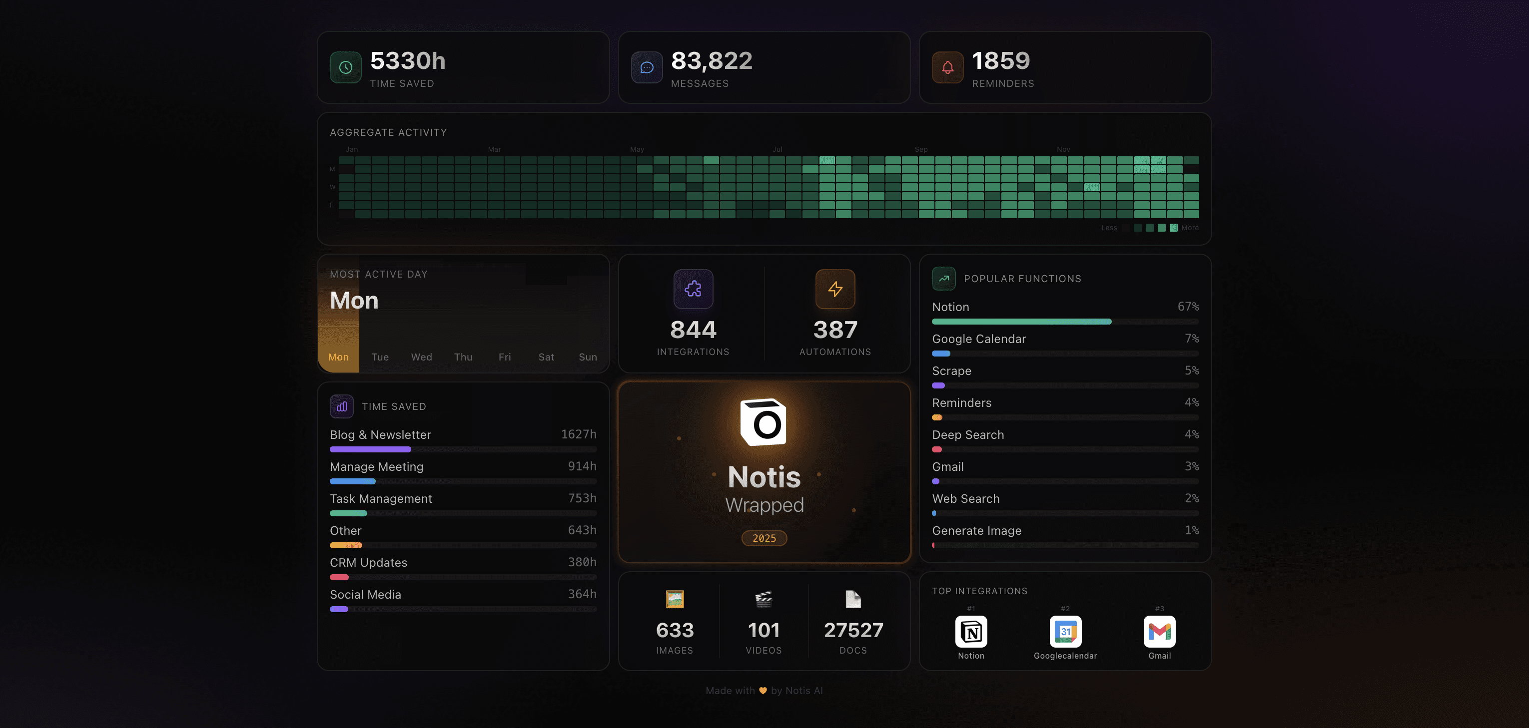Click the bell Reminders icon
The image size is (1529, 728).
pyautogui.click(x=947, y=67)
